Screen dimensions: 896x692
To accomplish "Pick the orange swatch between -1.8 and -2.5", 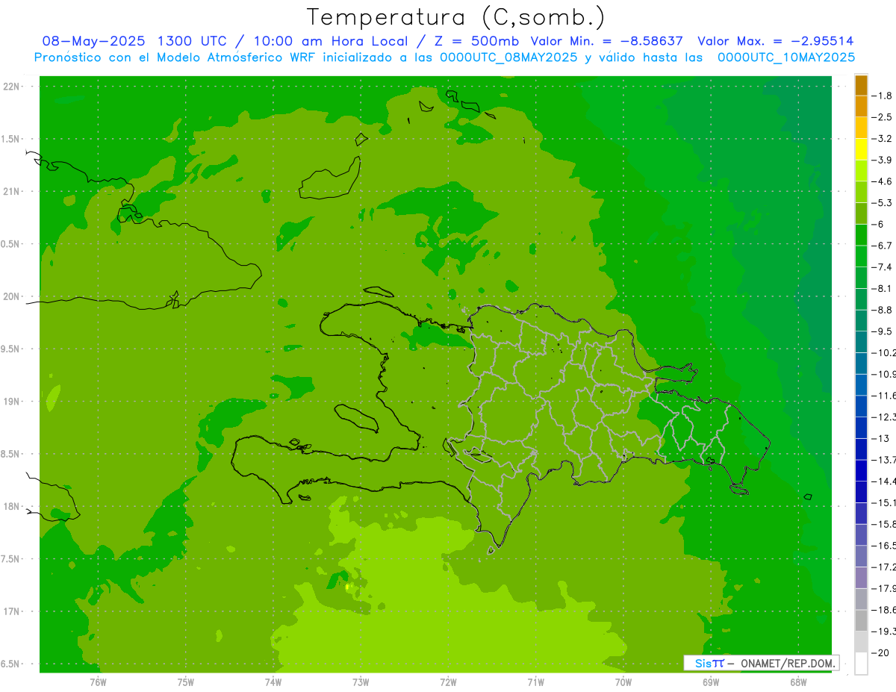I will click(862, 106).
